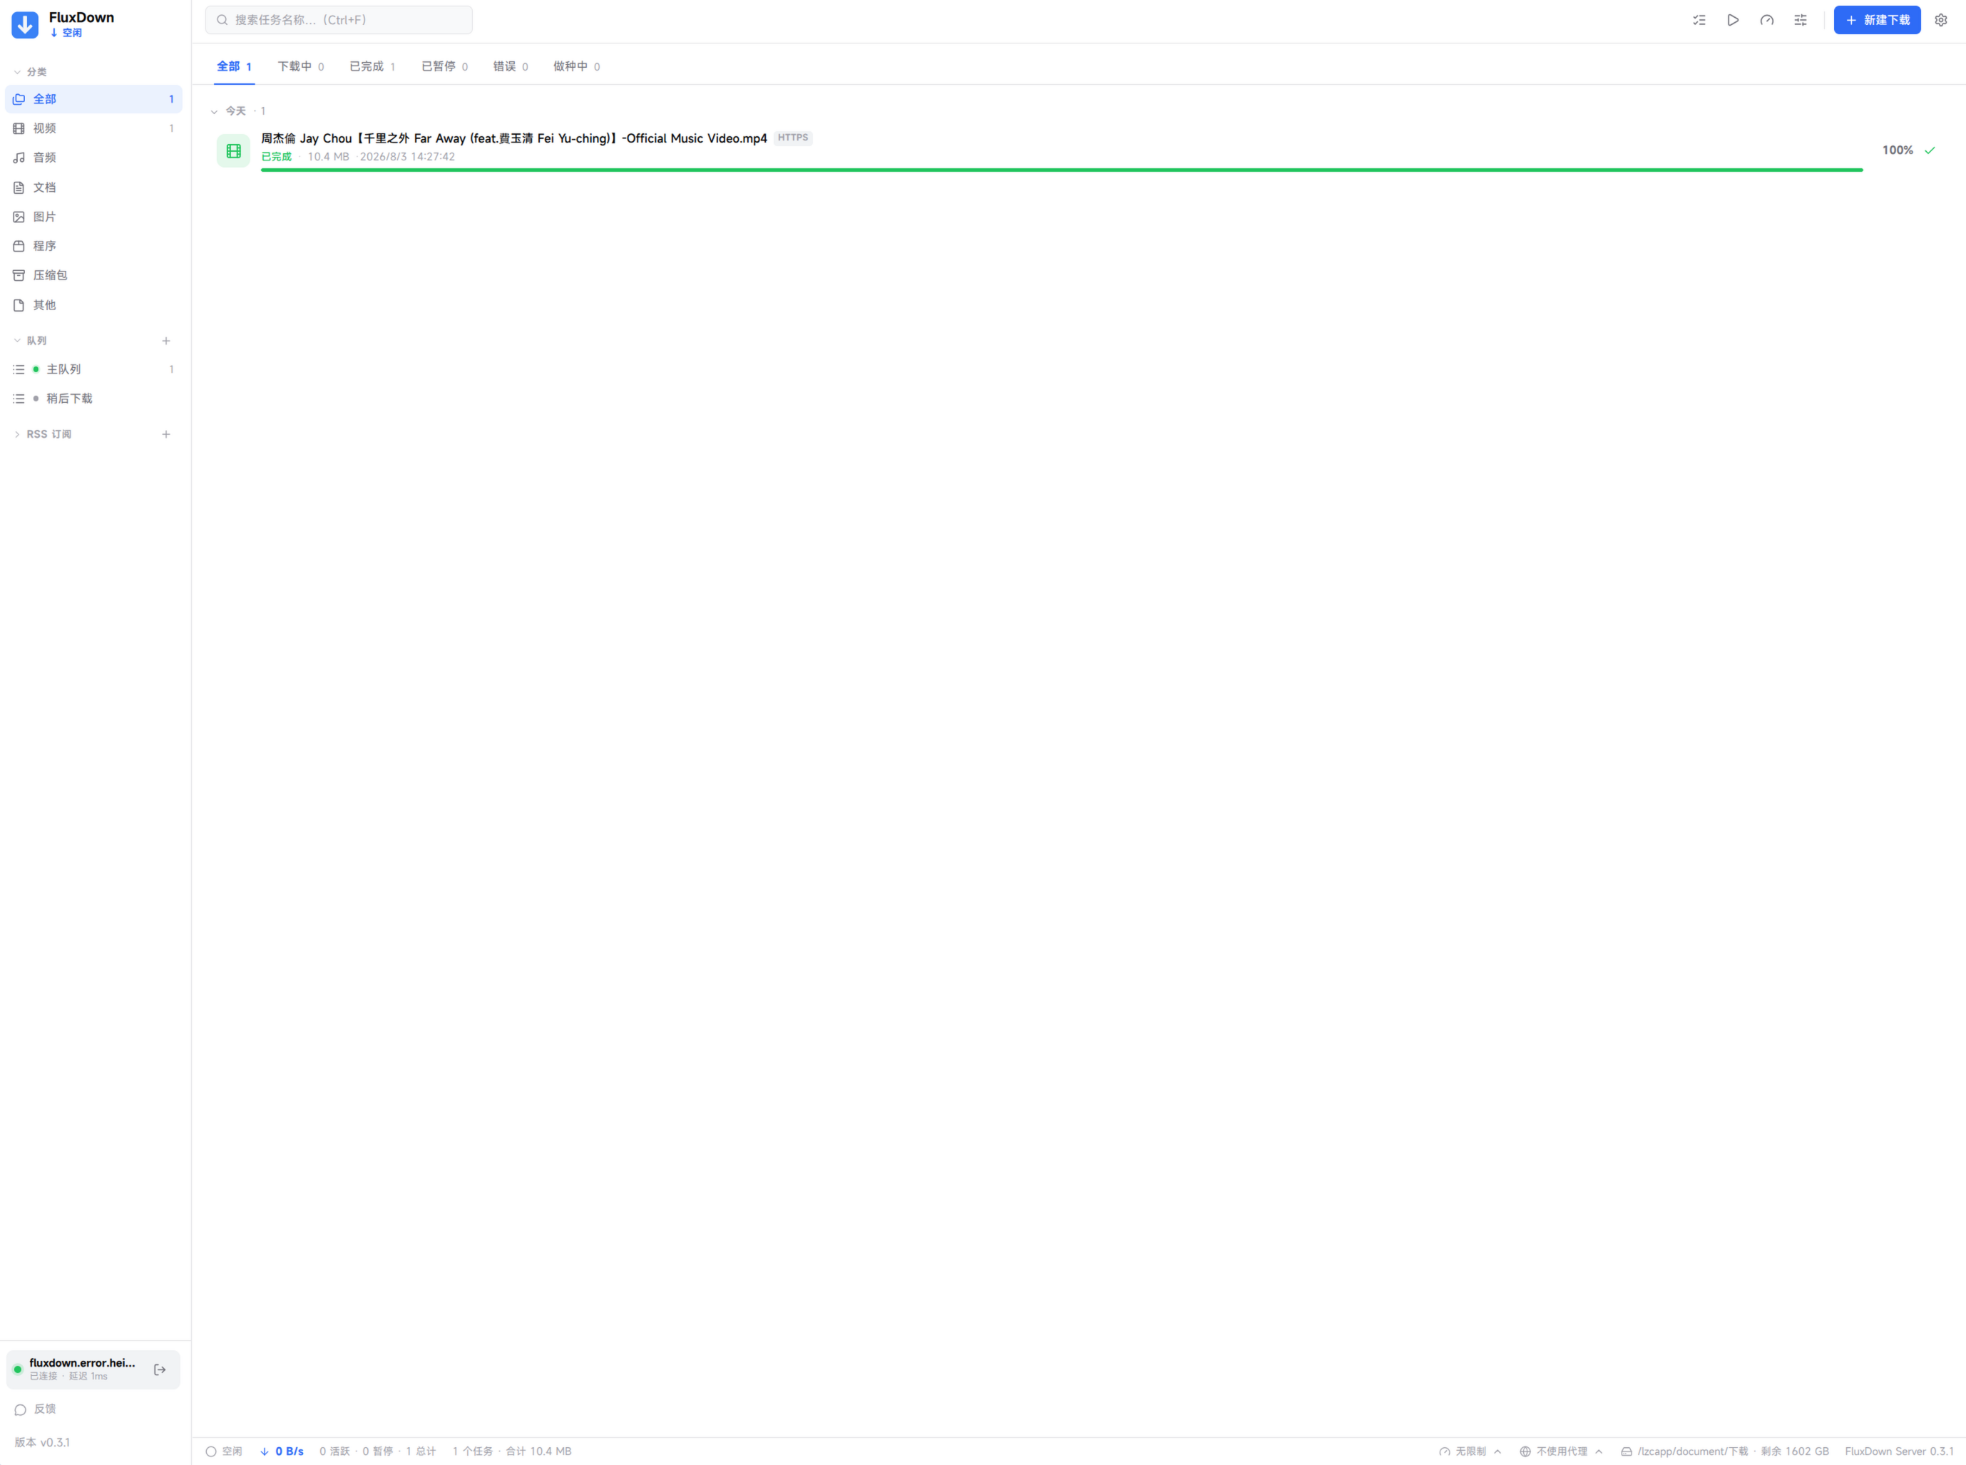Screen dimensions: 1966x1465
Task: Add an RSS subscription with the plus icon
Action: (166, 435)
